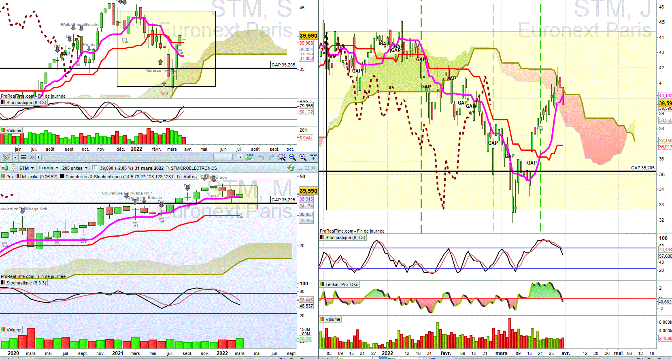The width and height of the screenshot is (672, 359).
Task: Open the STM ticker dropdown
Action: coord(27,168)
